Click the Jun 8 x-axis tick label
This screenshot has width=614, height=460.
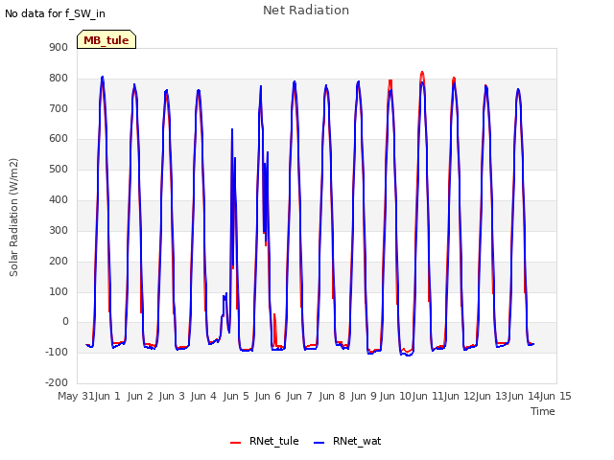(x=332, y=396)
